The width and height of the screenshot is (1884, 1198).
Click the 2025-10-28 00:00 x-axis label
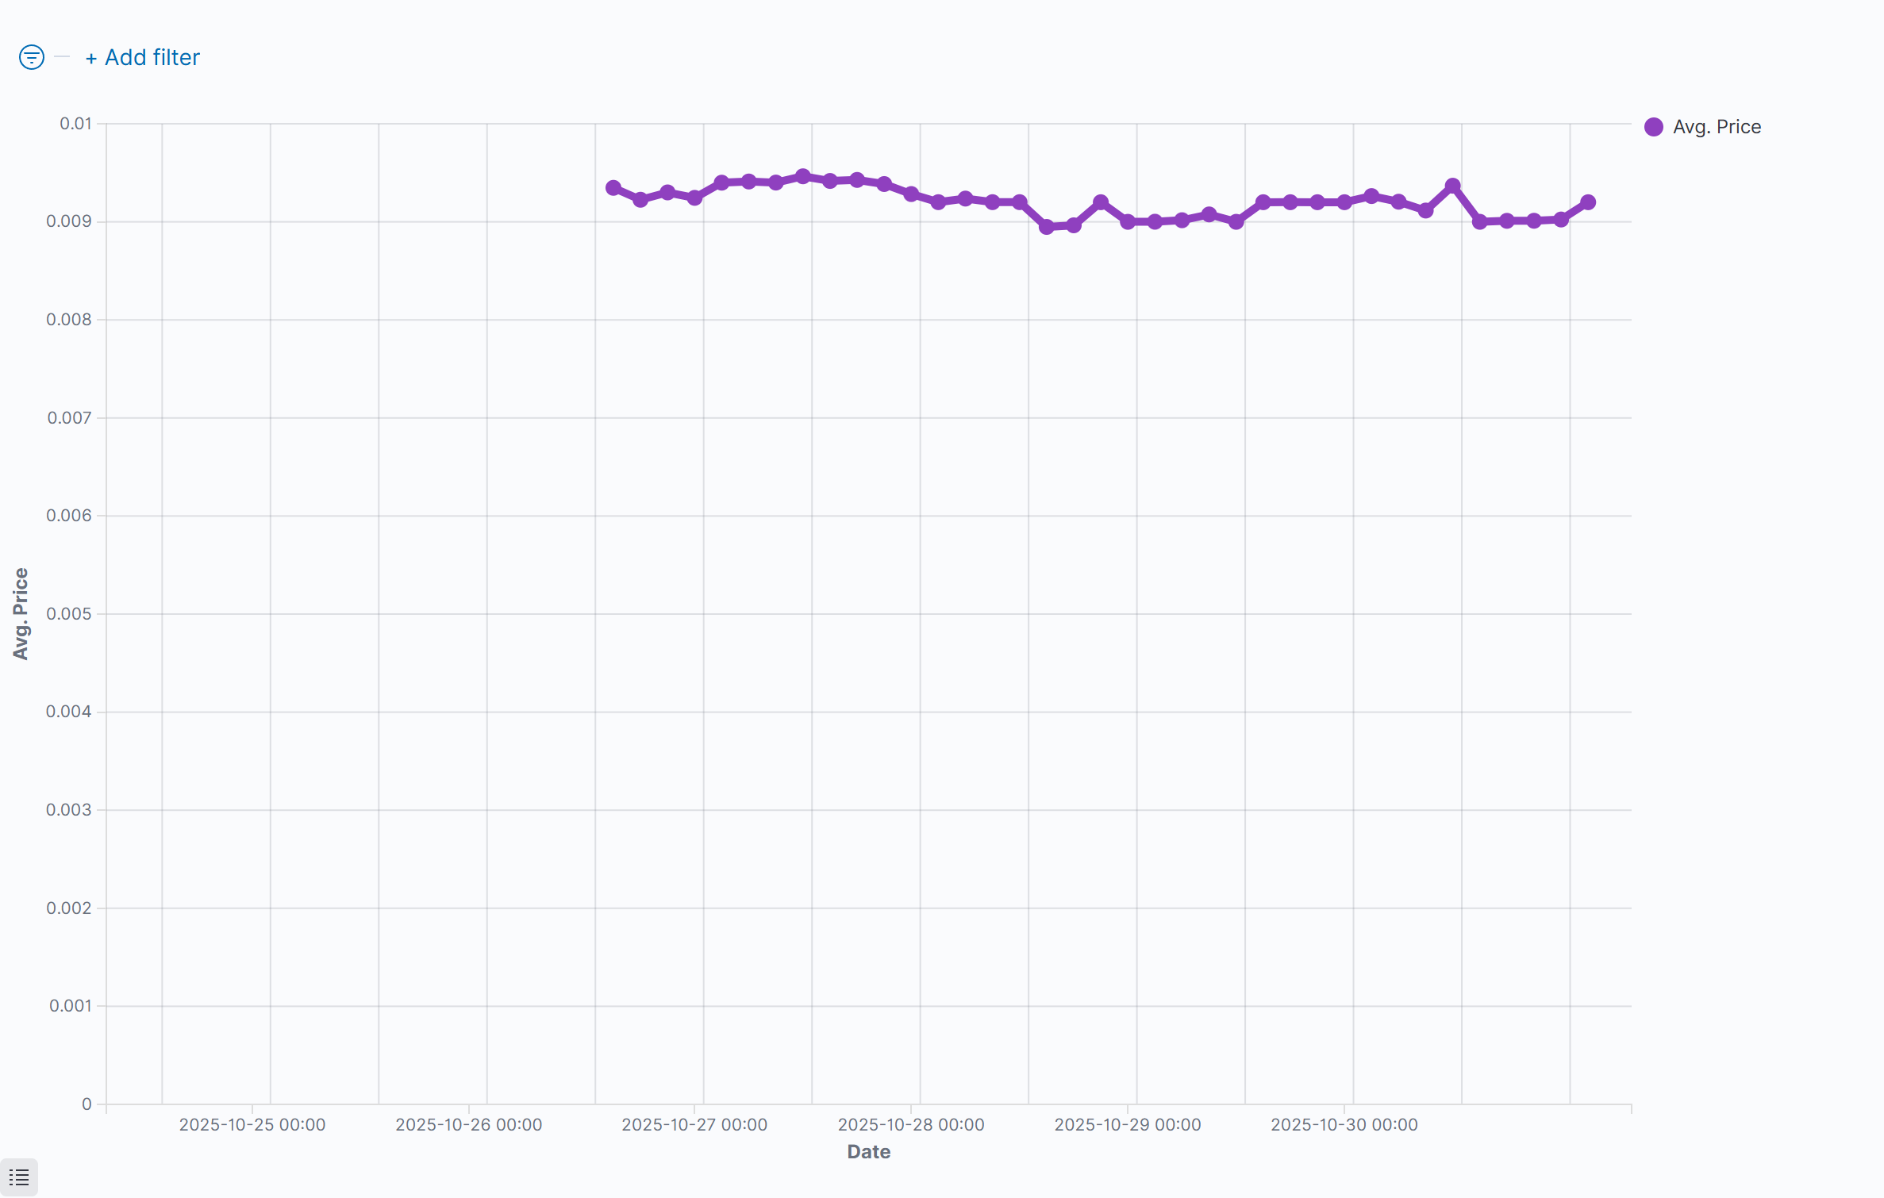coord(911,1124)
